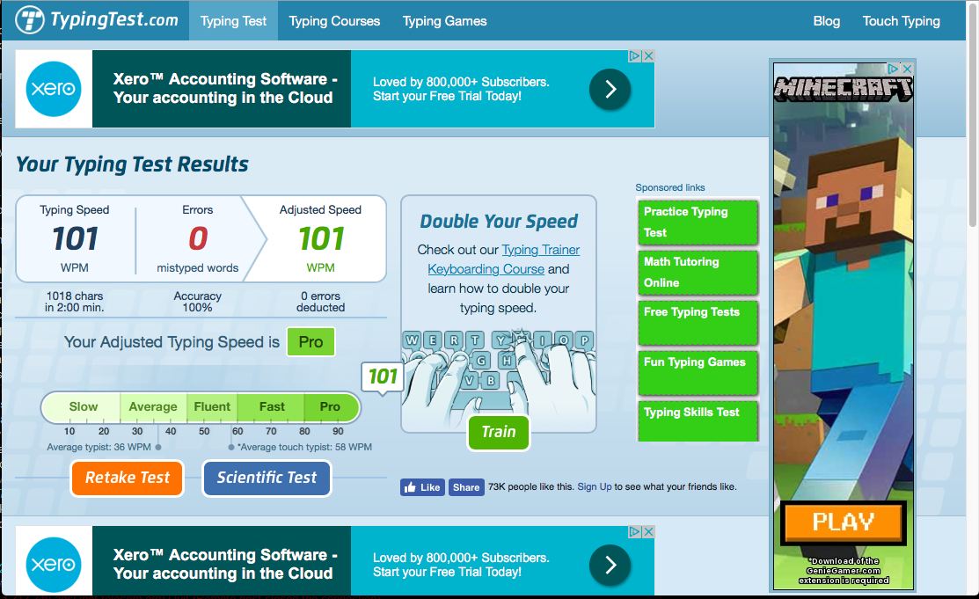Close the Minecraft sidebar ad

click(x=908, y=69)
